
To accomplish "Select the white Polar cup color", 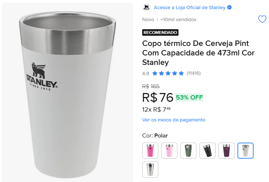I will [246, 150].
